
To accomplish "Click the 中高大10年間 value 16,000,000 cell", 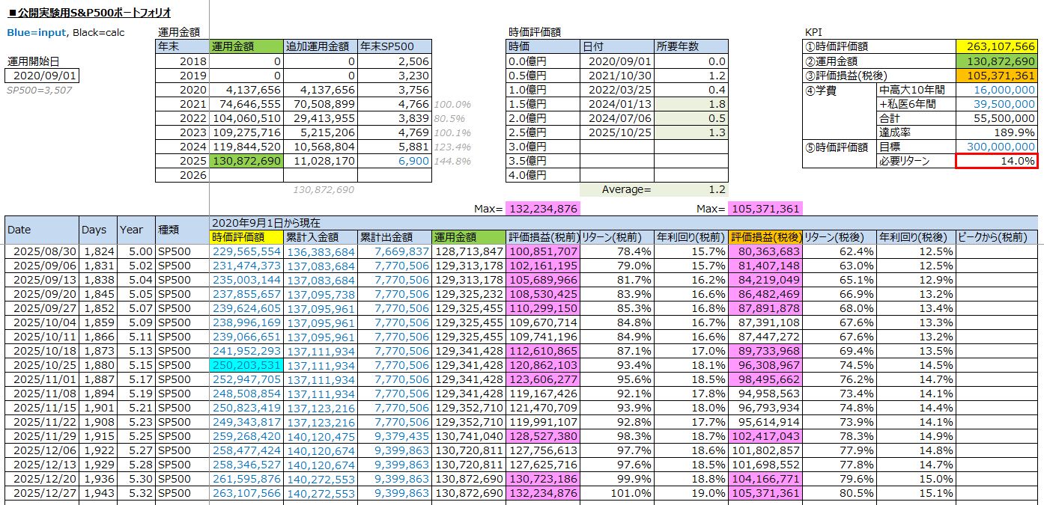I will (996, 90).
